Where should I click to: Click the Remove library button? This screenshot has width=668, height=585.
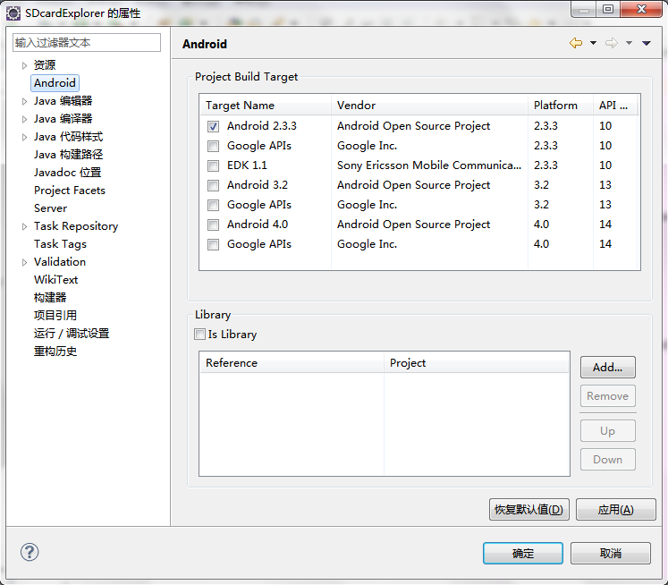coord(607,396)
